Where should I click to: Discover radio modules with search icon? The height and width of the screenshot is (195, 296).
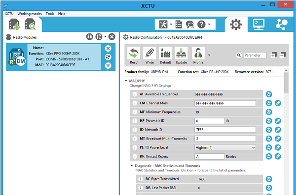30,25
